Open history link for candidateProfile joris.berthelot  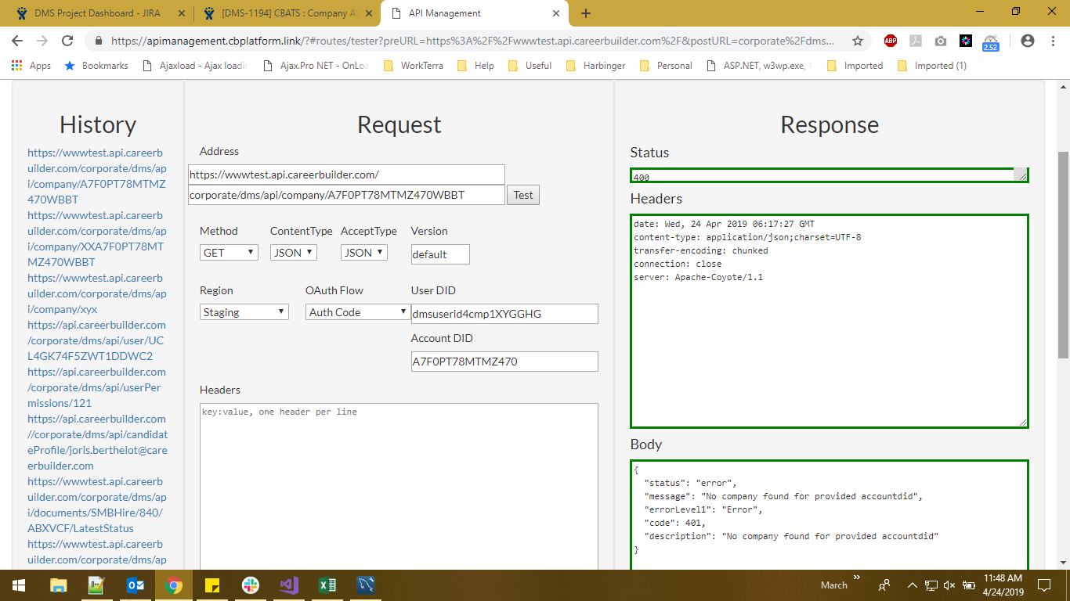coord(96,442)
